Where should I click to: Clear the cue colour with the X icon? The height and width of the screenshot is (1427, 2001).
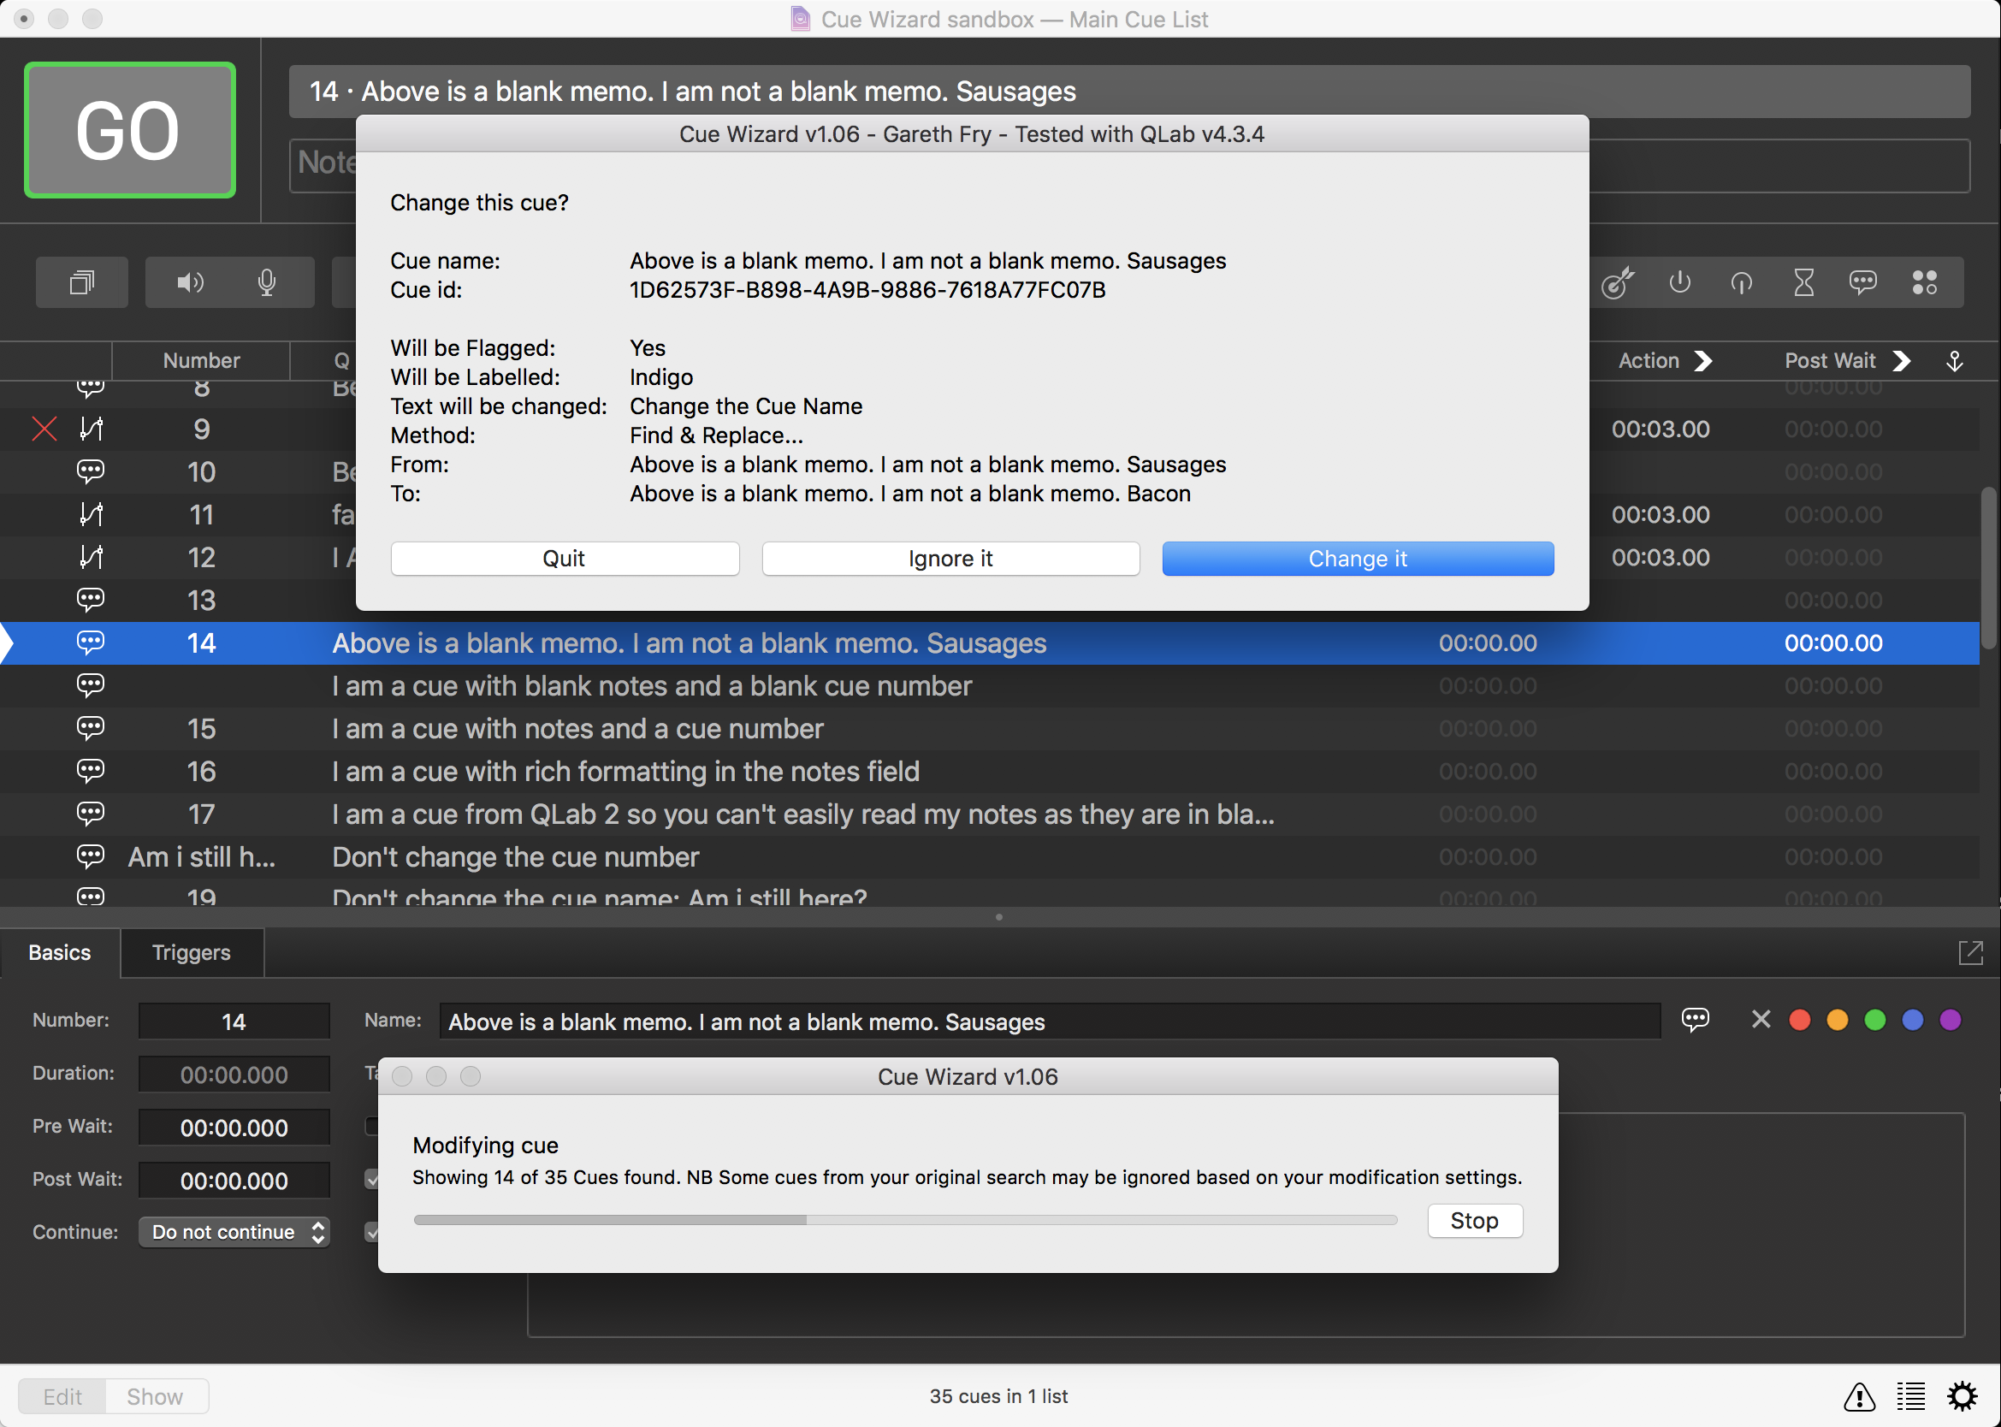[1761, 1019]
